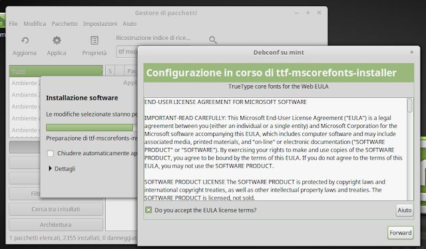Click the Forward button

pyautogui.click(x=401, y=233)
